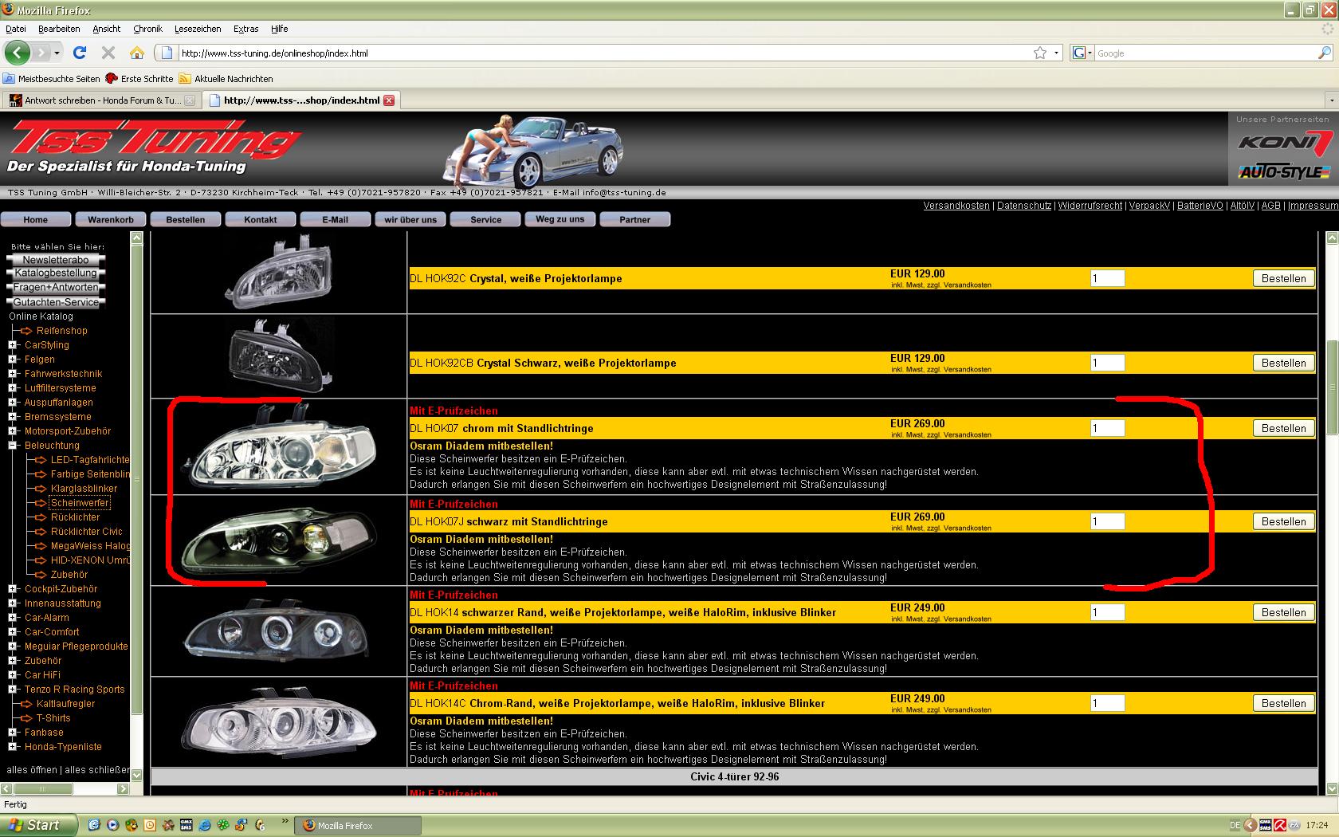Click the Home house icon in toolbar
This screenshot has width=1339, height=837.
[x=137, y=53]
